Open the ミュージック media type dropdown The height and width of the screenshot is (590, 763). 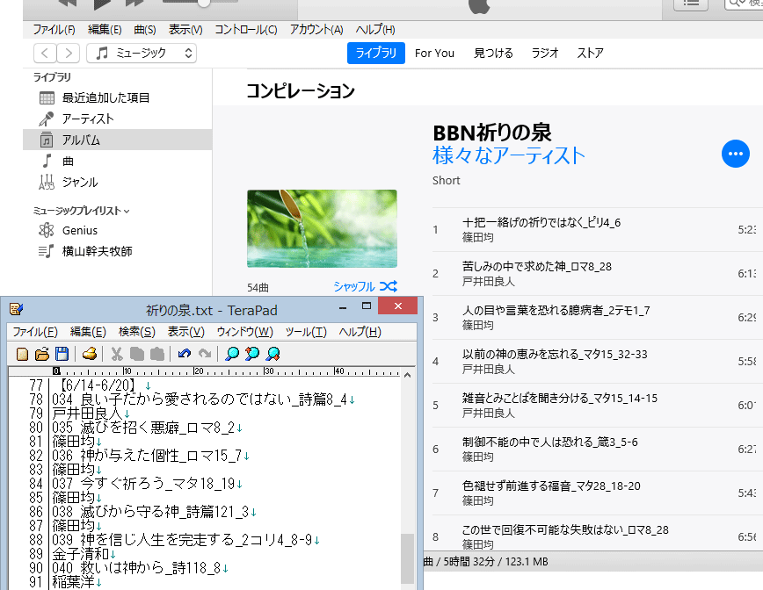[142, 53]
